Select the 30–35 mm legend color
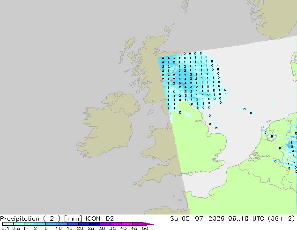 pos(105,224)
